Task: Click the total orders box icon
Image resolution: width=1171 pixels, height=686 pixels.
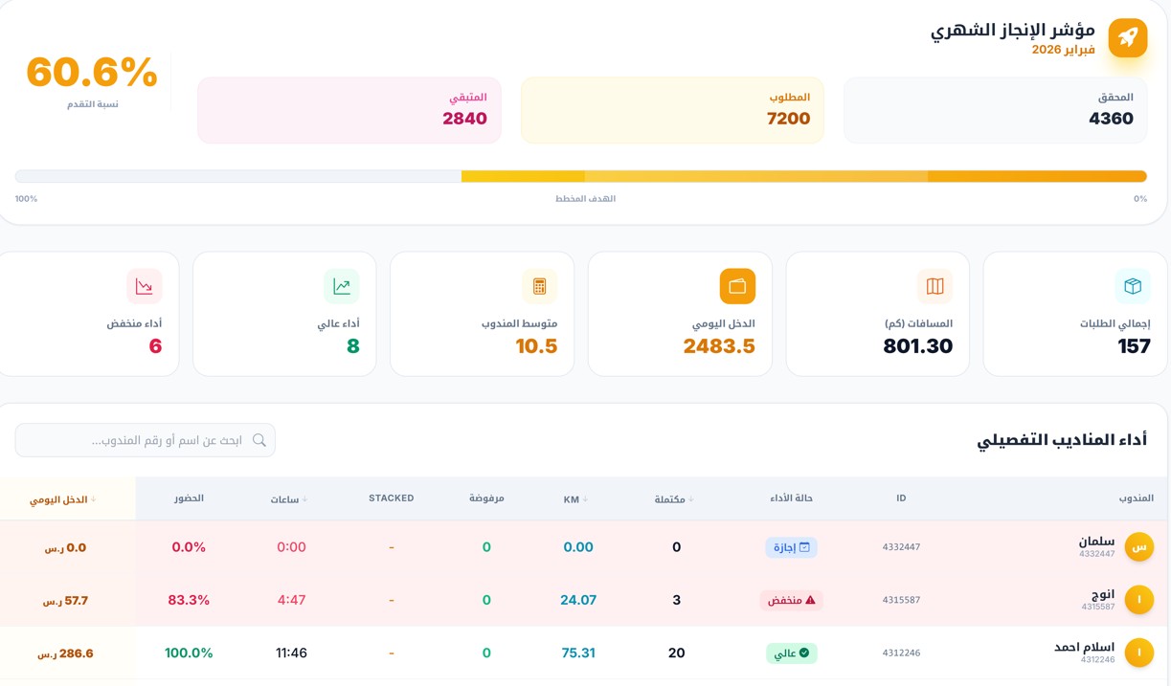Action: coord(1133,286)
